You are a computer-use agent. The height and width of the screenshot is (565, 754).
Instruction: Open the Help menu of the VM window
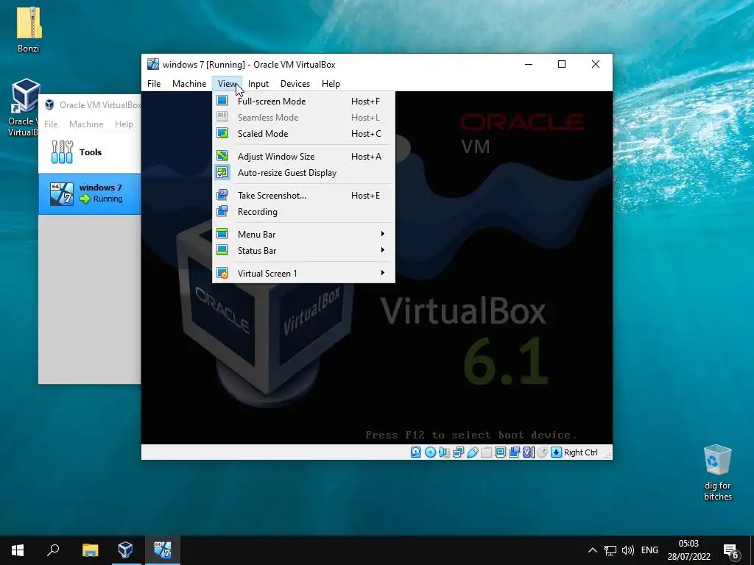pyautogui.click(x=331, y=84)
